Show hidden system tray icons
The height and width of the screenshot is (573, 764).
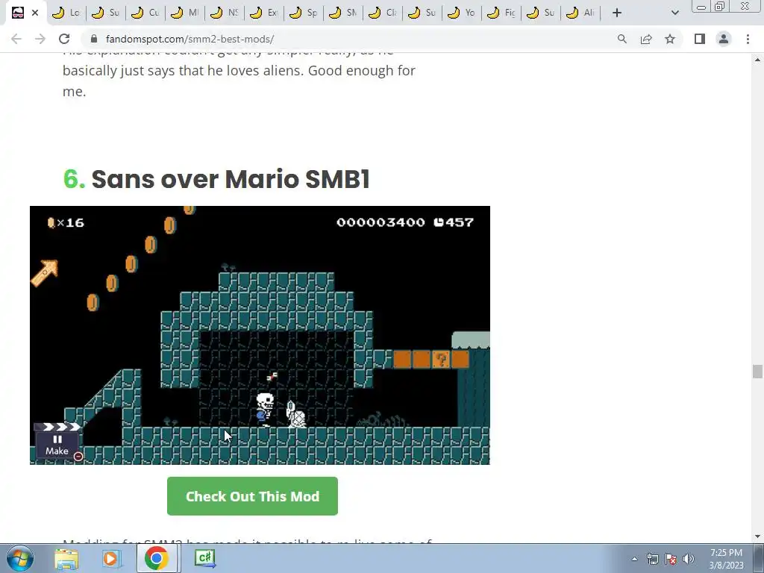[x=634, y=559]
